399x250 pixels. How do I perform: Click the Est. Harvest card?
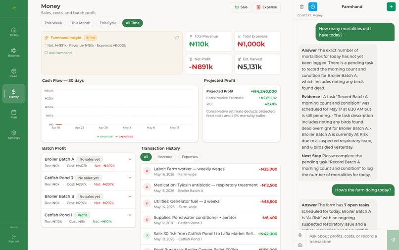coord(257,64)
